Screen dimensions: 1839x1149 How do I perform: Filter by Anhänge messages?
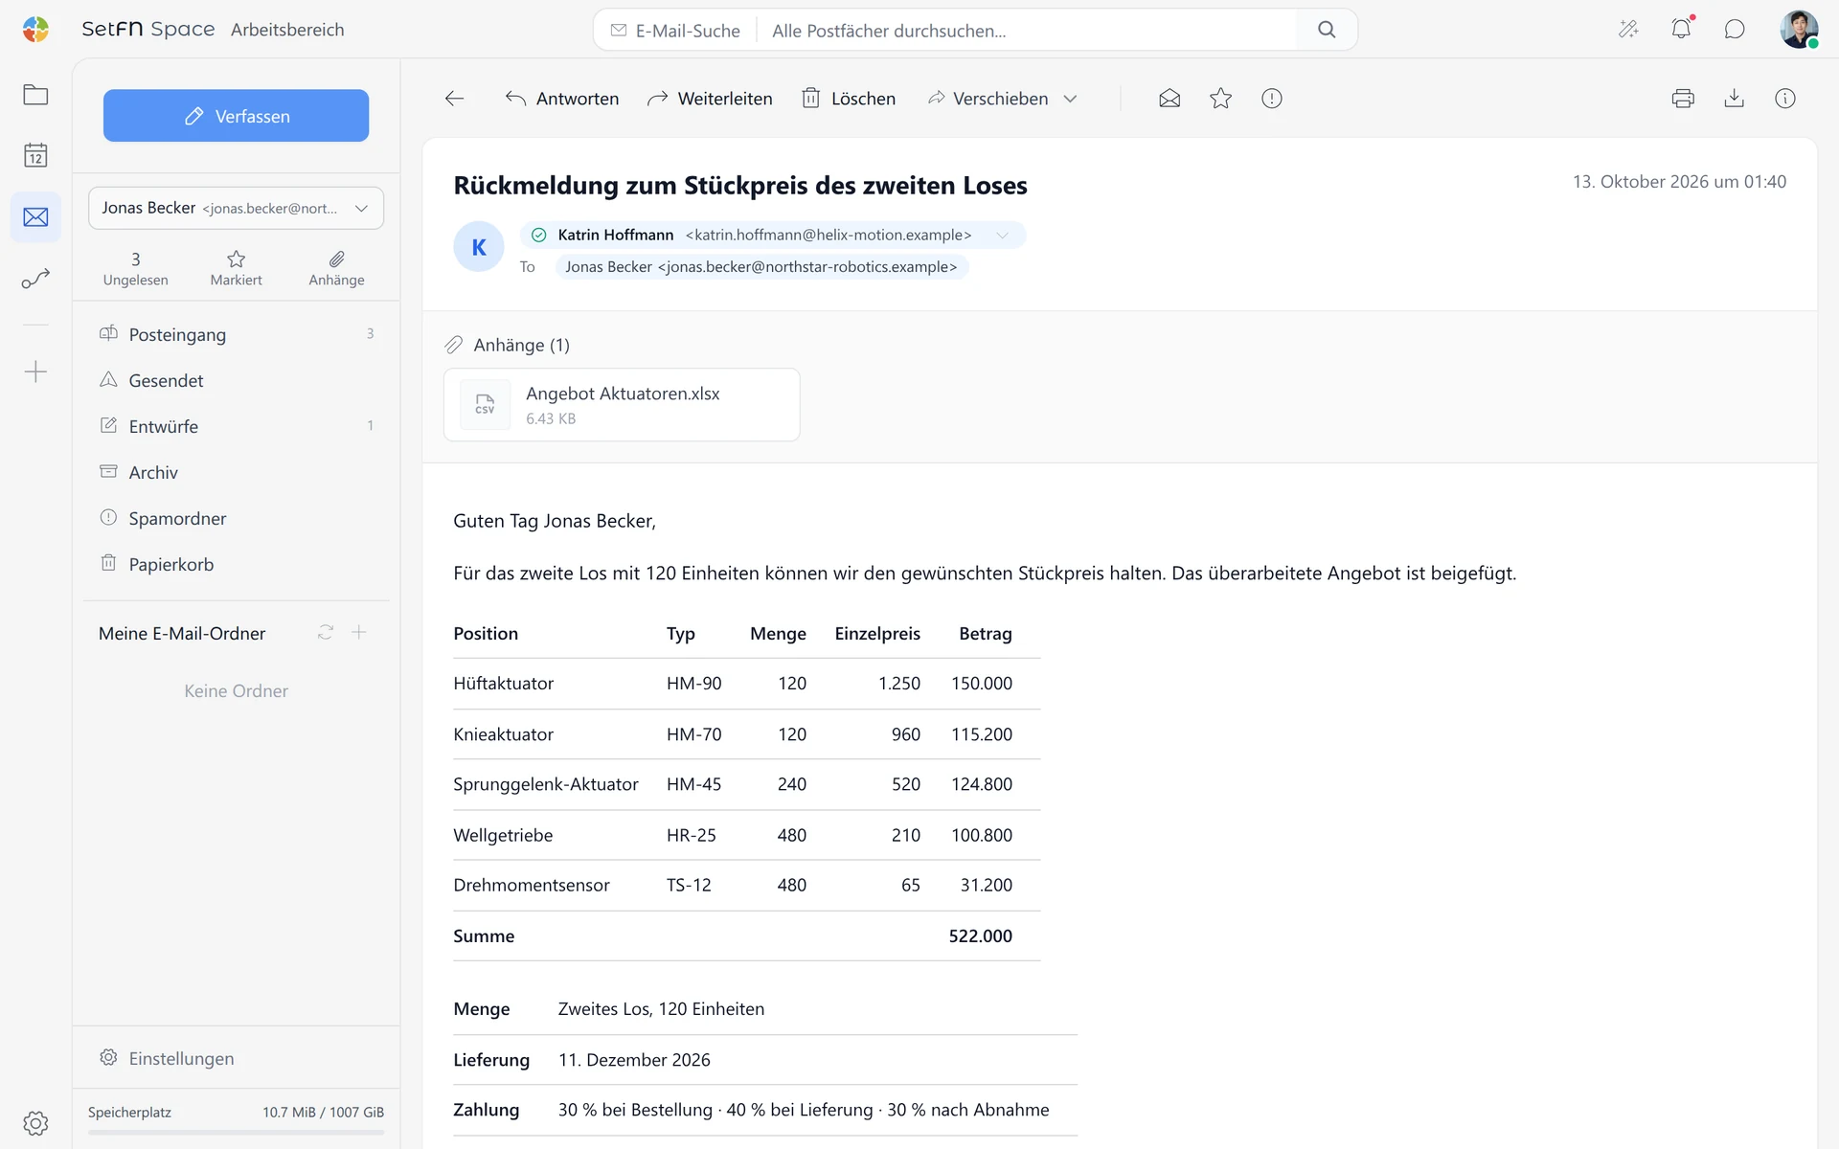point(336,268)
